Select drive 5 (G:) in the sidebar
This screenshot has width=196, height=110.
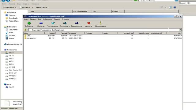pyautogui.click(x=11, y=64)
